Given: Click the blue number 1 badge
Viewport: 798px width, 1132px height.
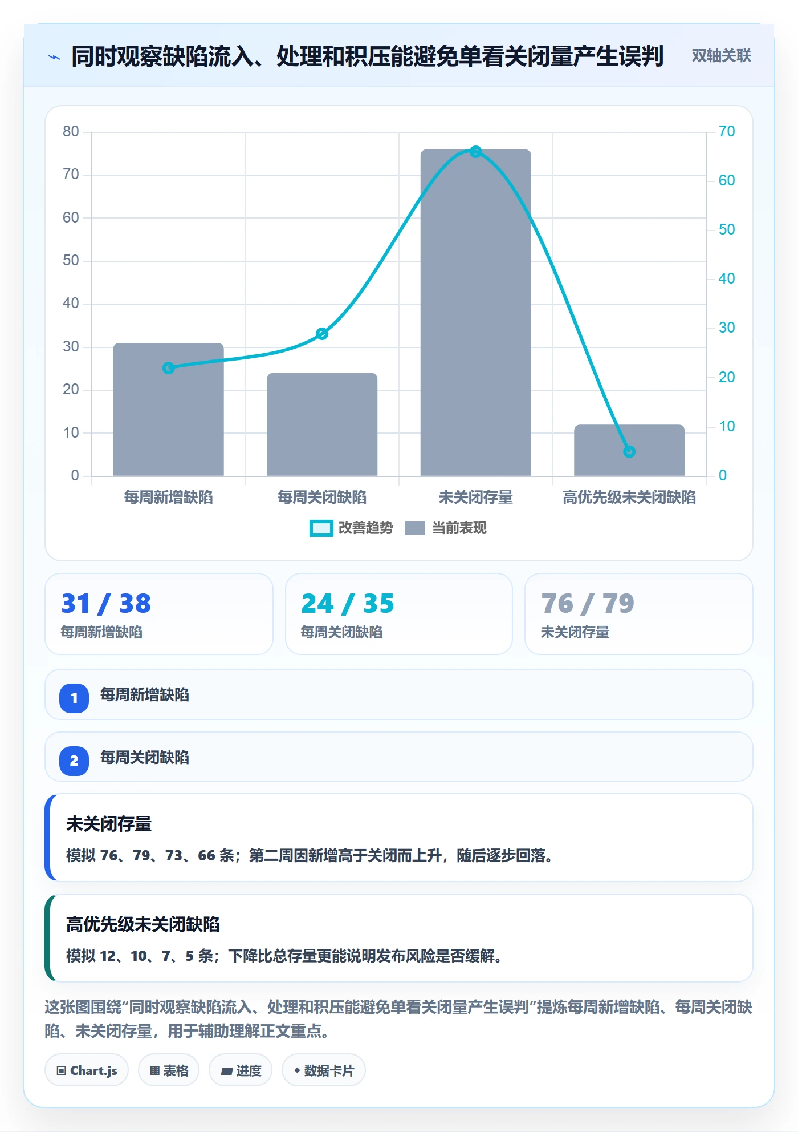Looking at the screenshot, I should 74,698.
